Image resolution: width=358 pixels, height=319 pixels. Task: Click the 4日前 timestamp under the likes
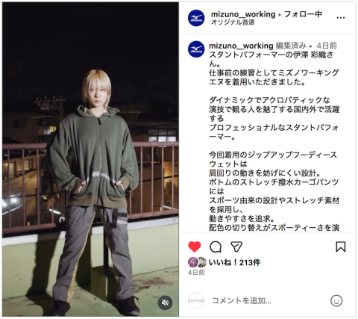196,273
